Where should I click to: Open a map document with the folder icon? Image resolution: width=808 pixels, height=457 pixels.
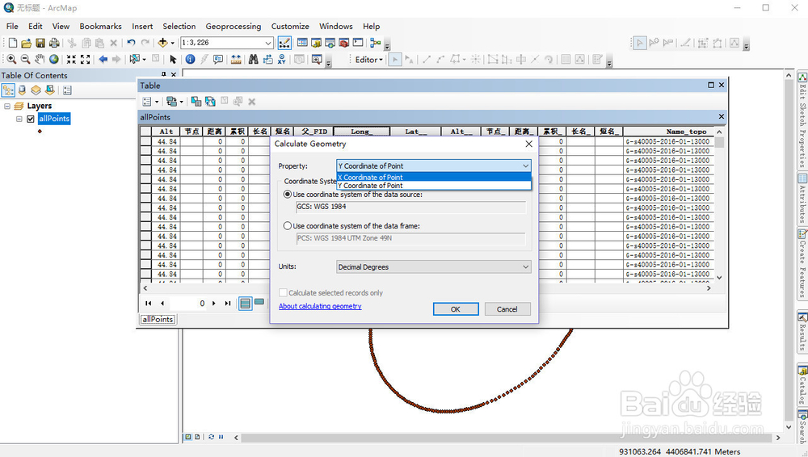click(27, 44)
